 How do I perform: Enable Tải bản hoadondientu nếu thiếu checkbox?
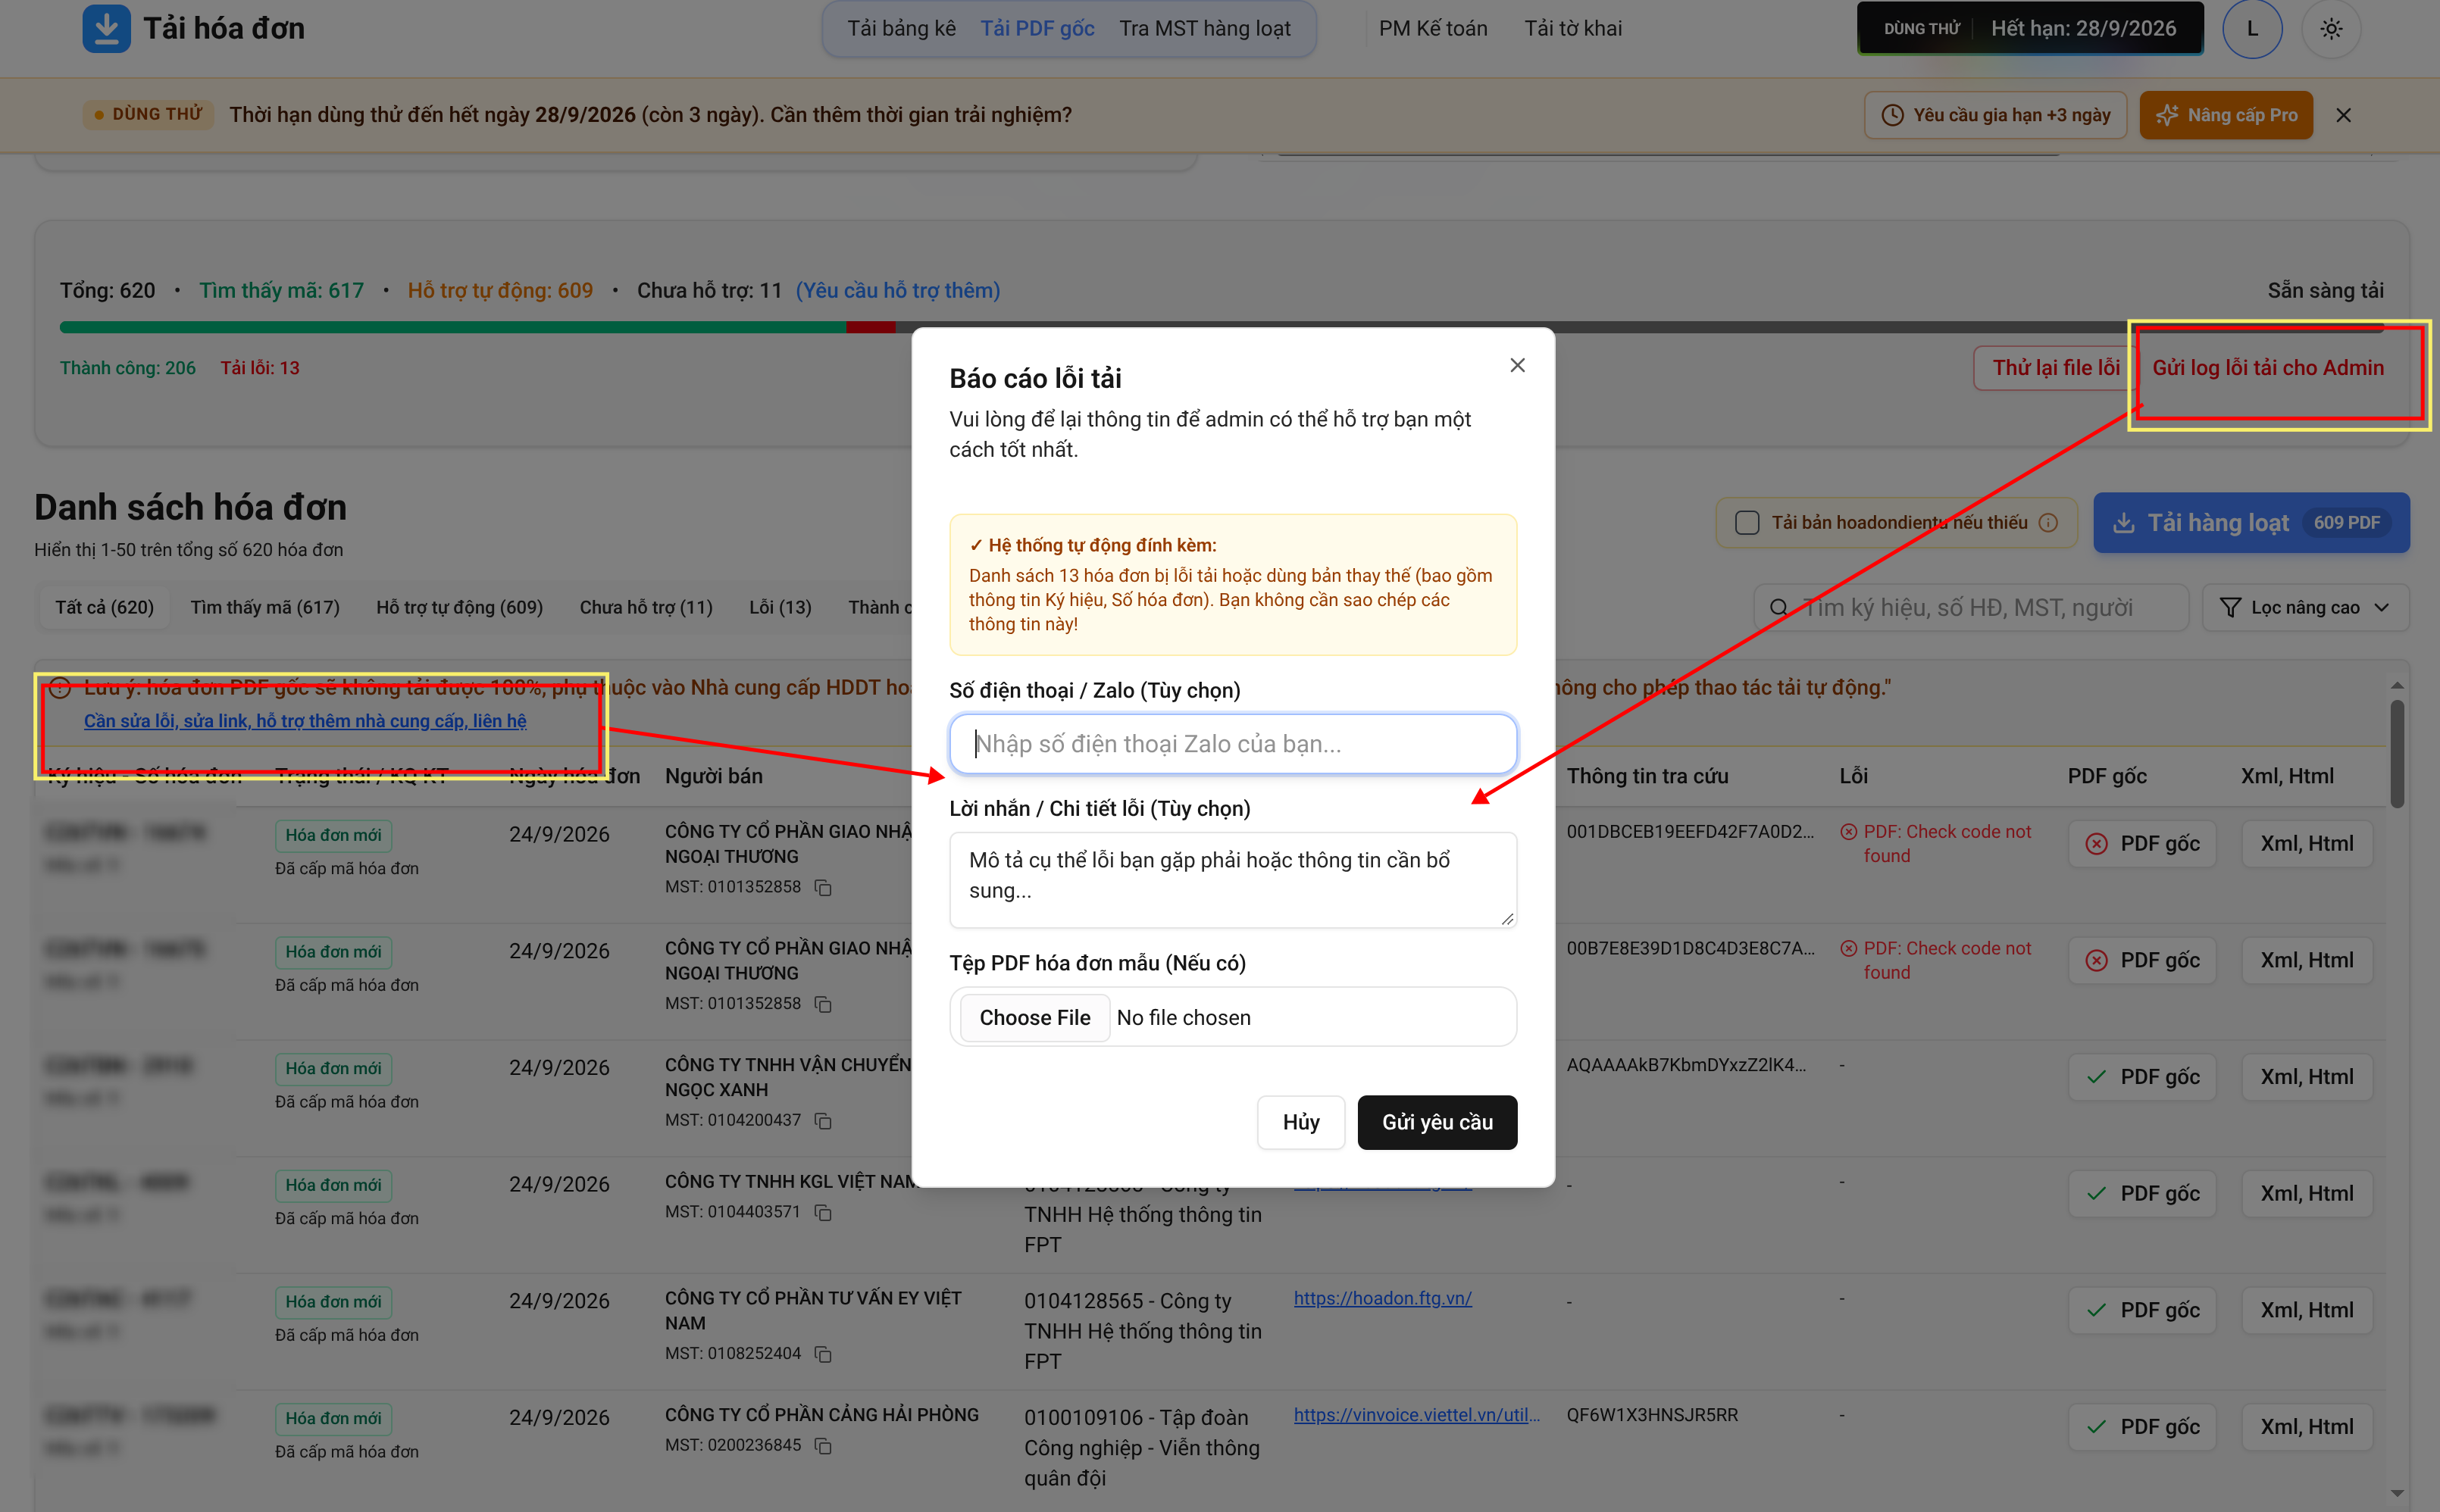pos(1747,522)
